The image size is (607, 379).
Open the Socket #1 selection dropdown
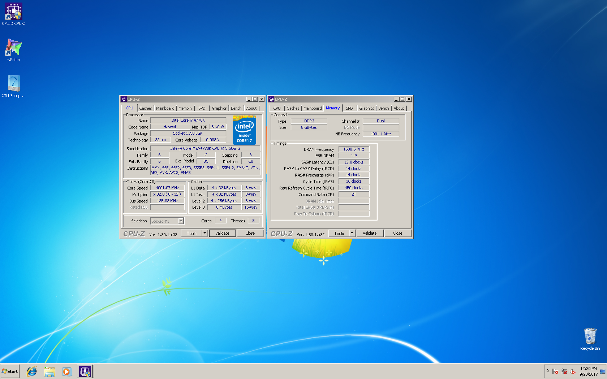click(x=167, y=221)
